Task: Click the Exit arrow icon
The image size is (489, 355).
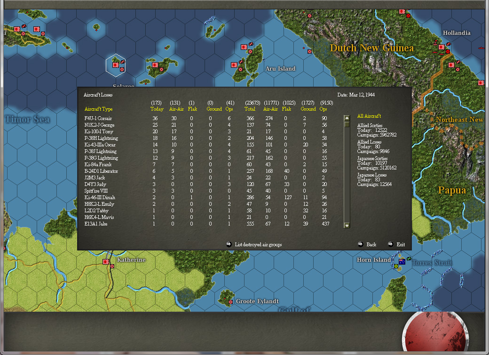Action: coord(390,244)
